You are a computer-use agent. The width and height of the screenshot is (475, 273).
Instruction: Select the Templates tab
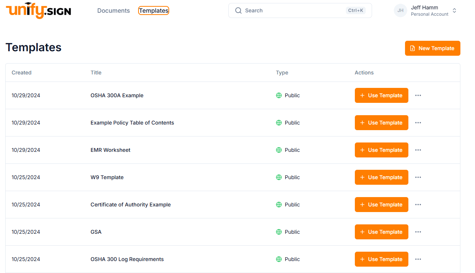153,10
